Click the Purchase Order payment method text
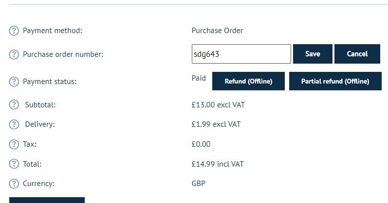Image resolution: width=388 pixels, height=203 pixels. (217, 31)
